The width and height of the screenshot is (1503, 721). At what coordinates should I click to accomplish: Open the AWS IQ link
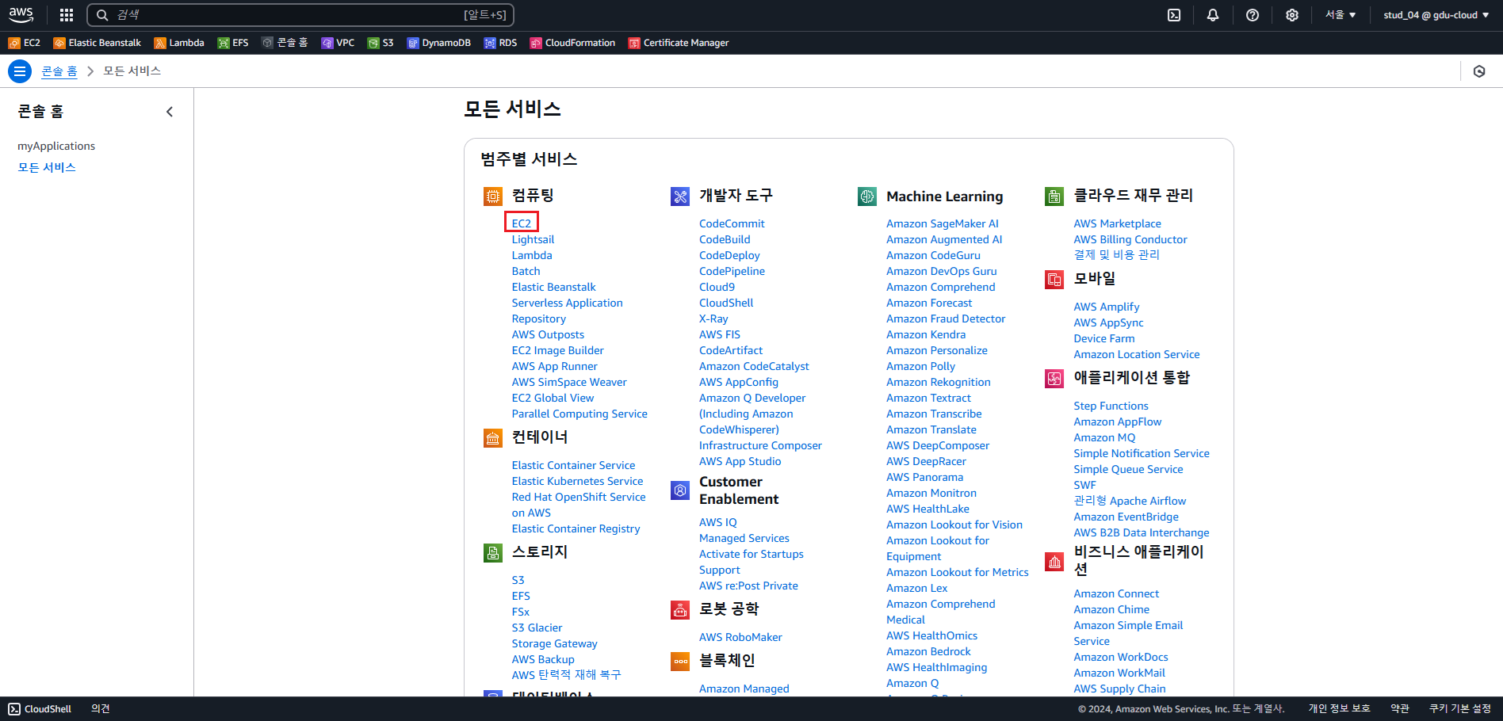click(x=718, y=522)
